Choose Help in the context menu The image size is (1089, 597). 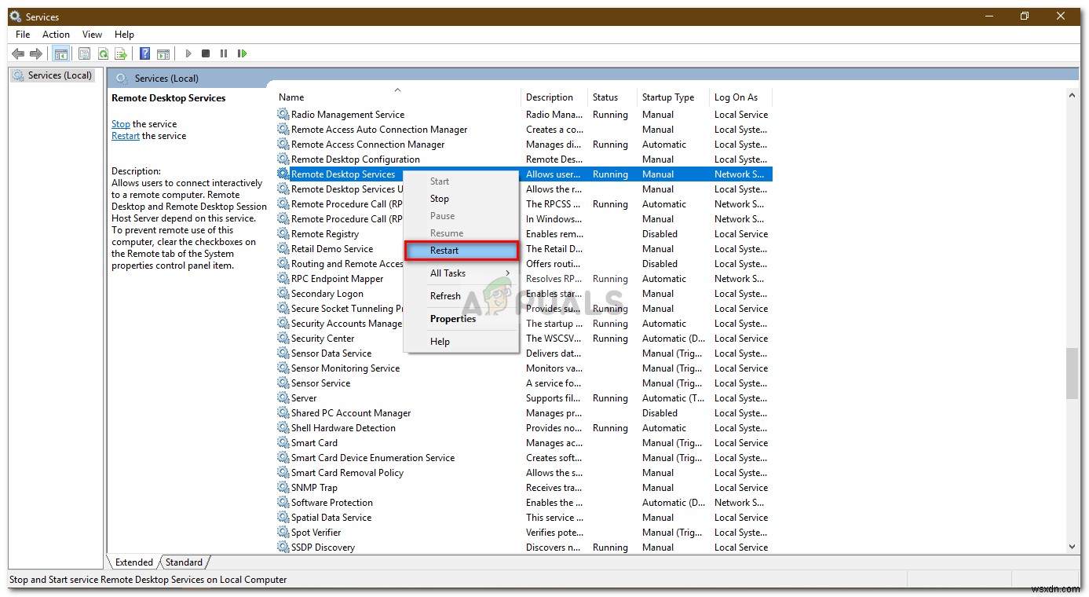461,342
